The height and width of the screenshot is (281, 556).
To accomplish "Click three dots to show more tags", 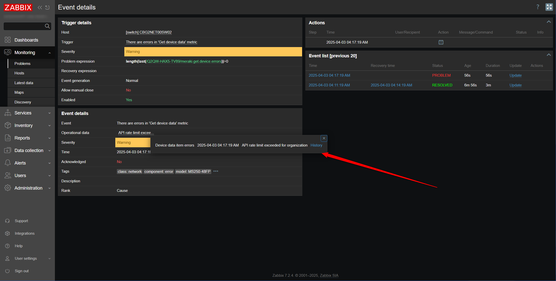I will [x=216, y=171].
